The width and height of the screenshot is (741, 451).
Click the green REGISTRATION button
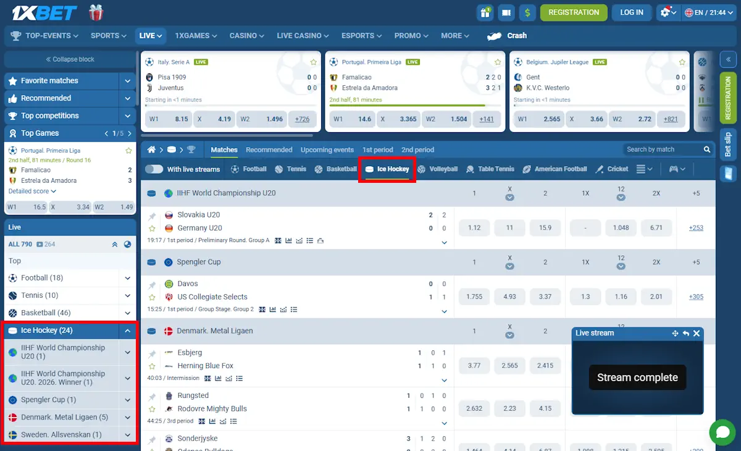pyautogui.click(x=573, y=12)
